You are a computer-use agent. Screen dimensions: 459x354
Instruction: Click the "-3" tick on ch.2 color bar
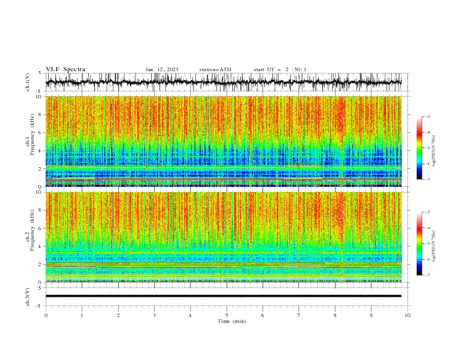pyautogui.click(x=427, y=212)
